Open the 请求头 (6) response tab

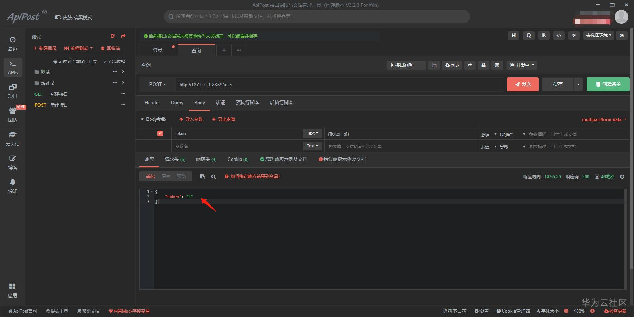click(175, 160)
